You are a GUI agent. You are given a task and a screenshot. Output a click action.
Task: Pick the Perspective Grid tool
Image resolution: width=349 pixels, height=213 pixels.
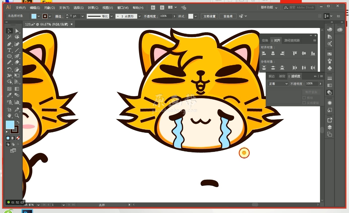pos(17,82)
